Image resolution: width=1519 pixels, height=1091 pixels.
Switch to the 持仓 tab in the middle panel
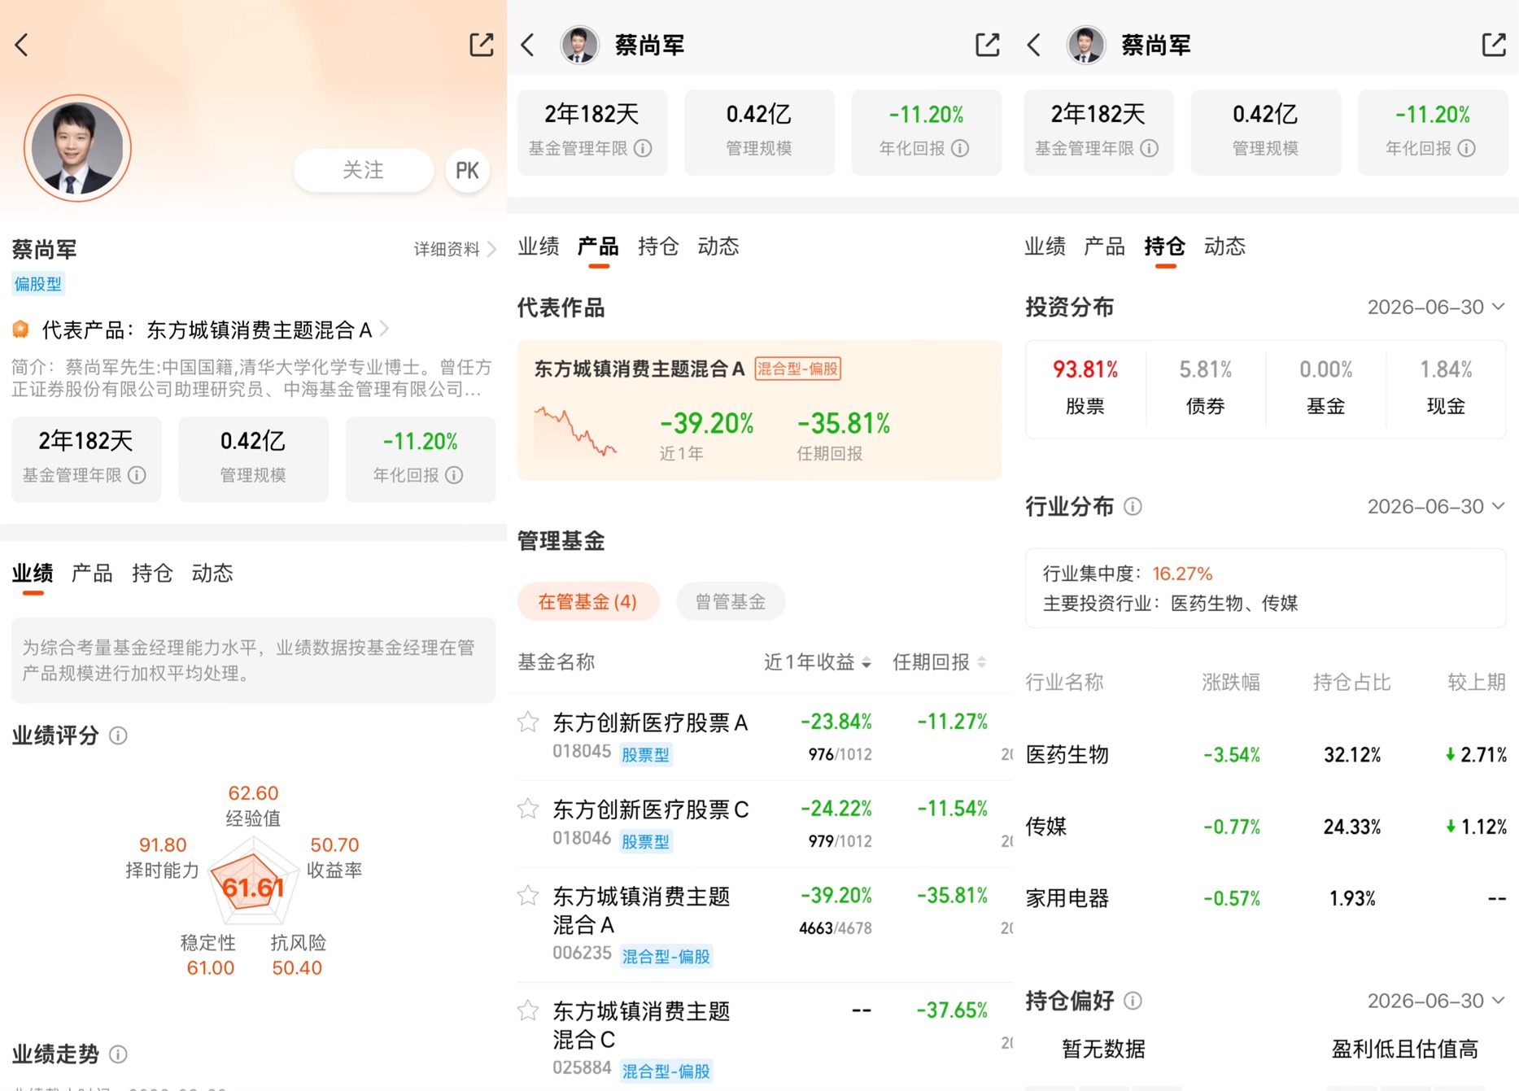click(x=658, y=247)
